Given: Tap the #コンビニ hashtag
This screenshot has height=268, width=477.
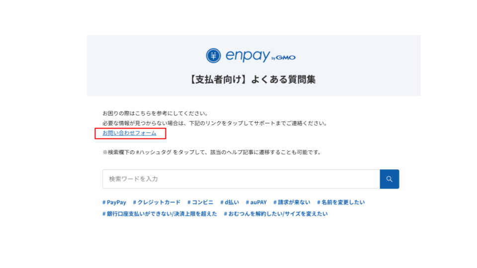Looking at the screenshot, I should tap(200, 202).
